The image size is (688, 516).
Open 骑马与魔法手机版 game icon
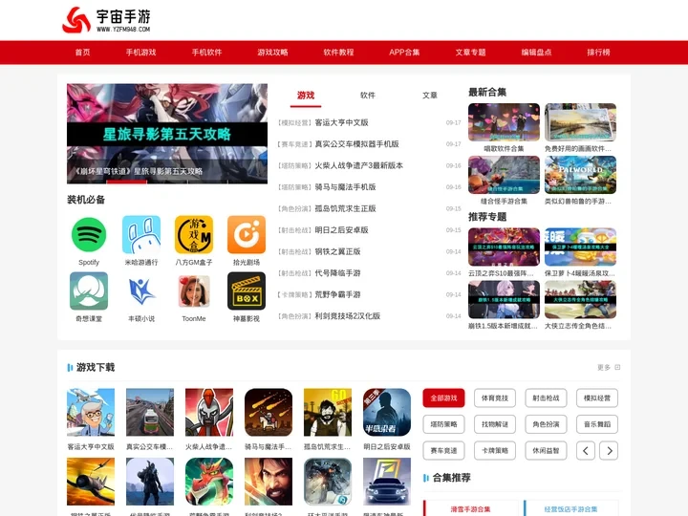coord(269,412)
